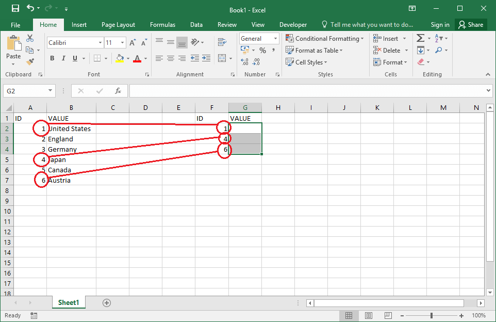Click the Increase Decimal icon
This screenshot has height=322, width=496.
pos(244,61)
